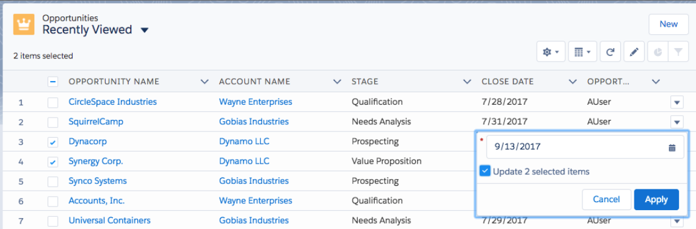Image resolution: width=696 pixels, height=229 pixels.
Task: Sort by Account Name header
Action: (255, 82)
